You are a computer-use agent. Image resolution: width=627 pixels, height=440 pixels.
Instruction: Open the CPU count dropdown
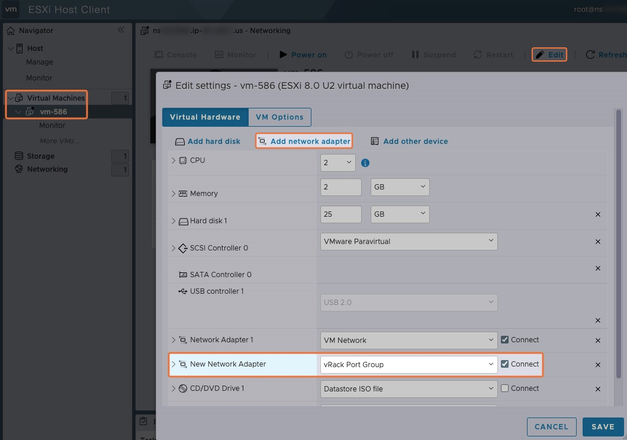pyautogui.click(x=338, y=163)
